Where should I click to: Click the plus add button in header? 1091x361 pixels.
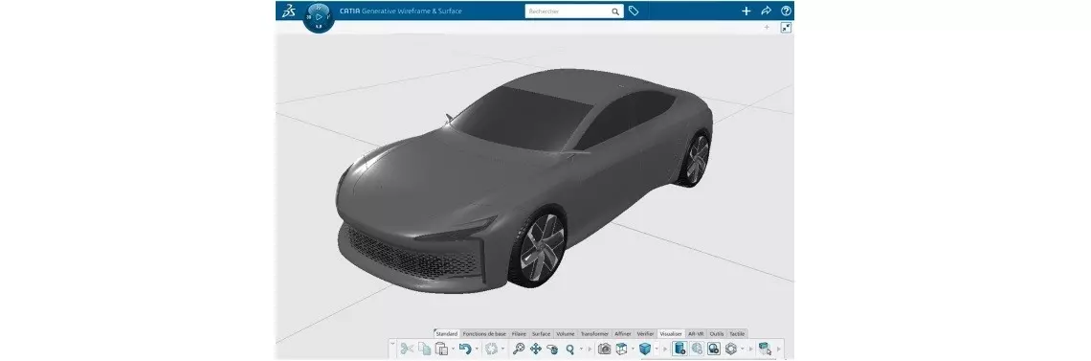(746, 11)
